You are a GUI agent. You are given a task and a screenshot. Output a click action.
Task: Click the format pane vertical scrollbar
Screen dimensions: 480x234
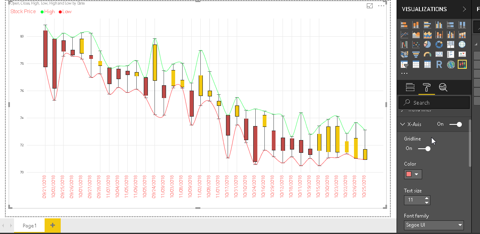pyautogui.click(x=470, y=144)
